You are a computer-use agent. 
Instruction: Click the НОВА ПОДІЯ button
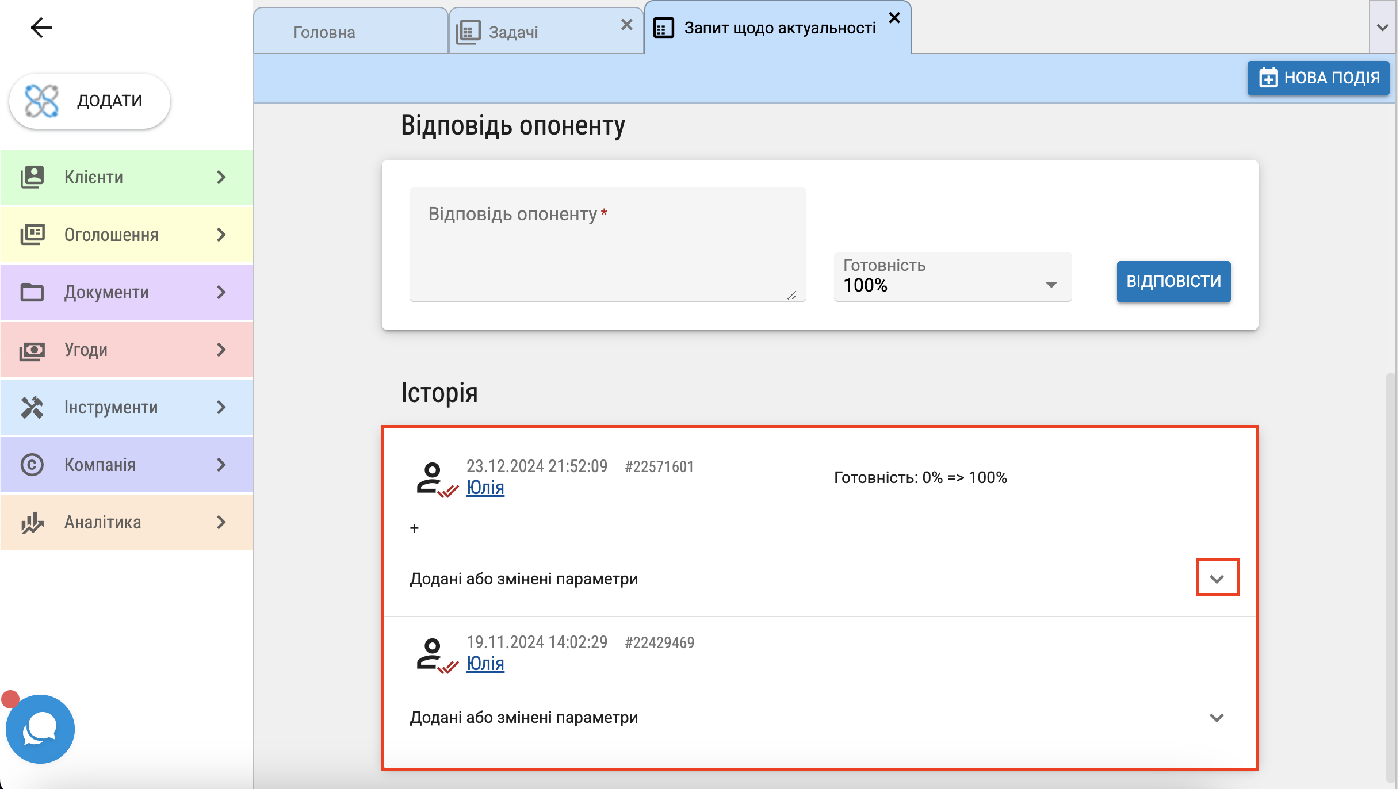coord(1318,78)
